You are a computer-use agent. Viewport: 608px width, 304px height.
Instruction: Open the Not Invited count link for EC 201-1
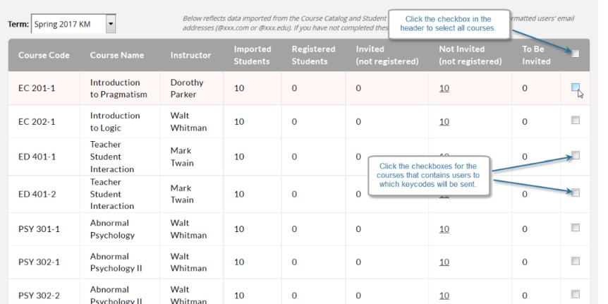coord(444,88)
